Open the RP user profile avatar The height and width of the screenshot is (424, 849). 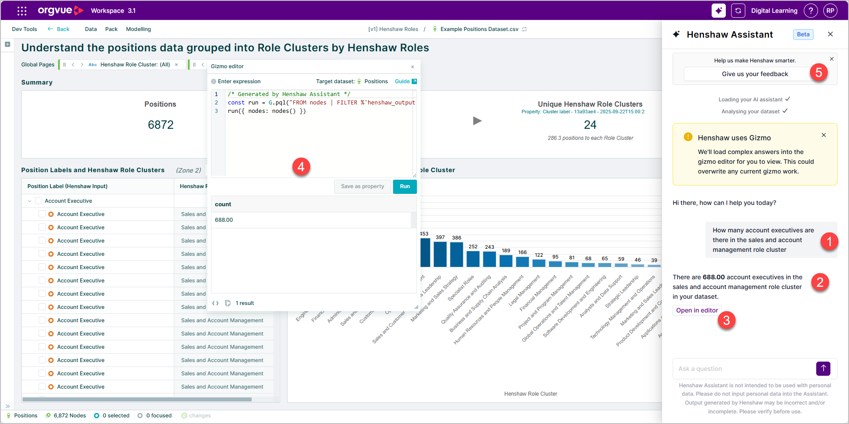pos(830,11)
